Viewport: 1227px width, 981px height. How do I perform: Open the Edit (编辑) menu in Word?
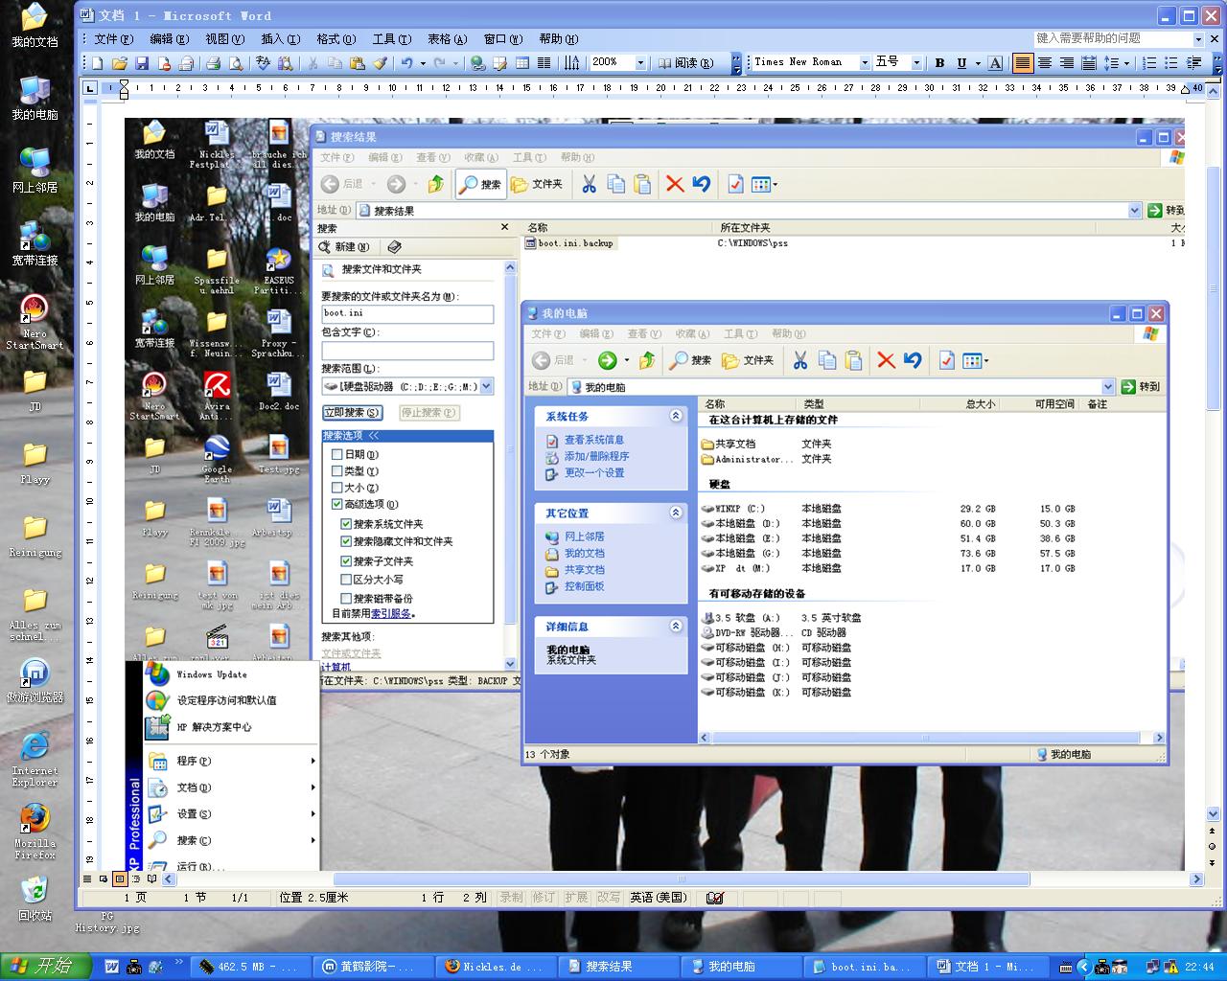(x=169, y=39)
